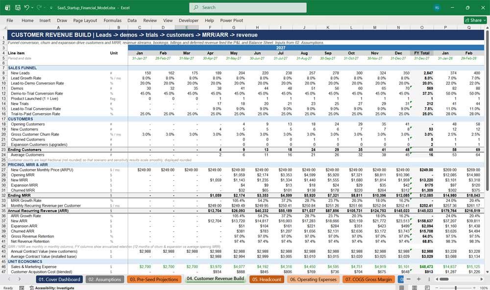
Task: Select the 2027 year header cell
Action: [x=280, y=48]
